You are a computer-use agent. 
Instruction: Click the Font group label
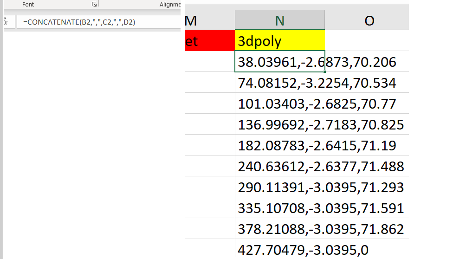pos(28,5)
